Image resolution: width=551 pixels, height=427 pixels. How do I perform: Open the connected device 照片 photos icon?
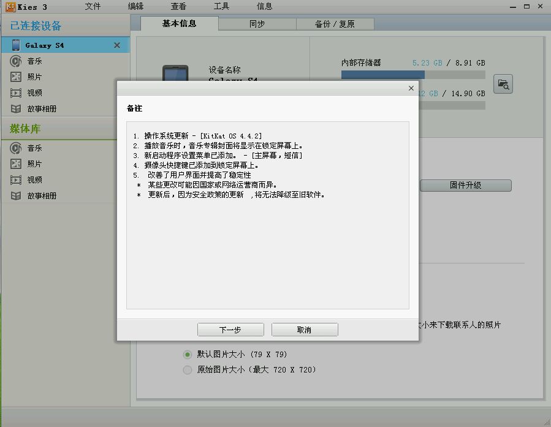15,77
